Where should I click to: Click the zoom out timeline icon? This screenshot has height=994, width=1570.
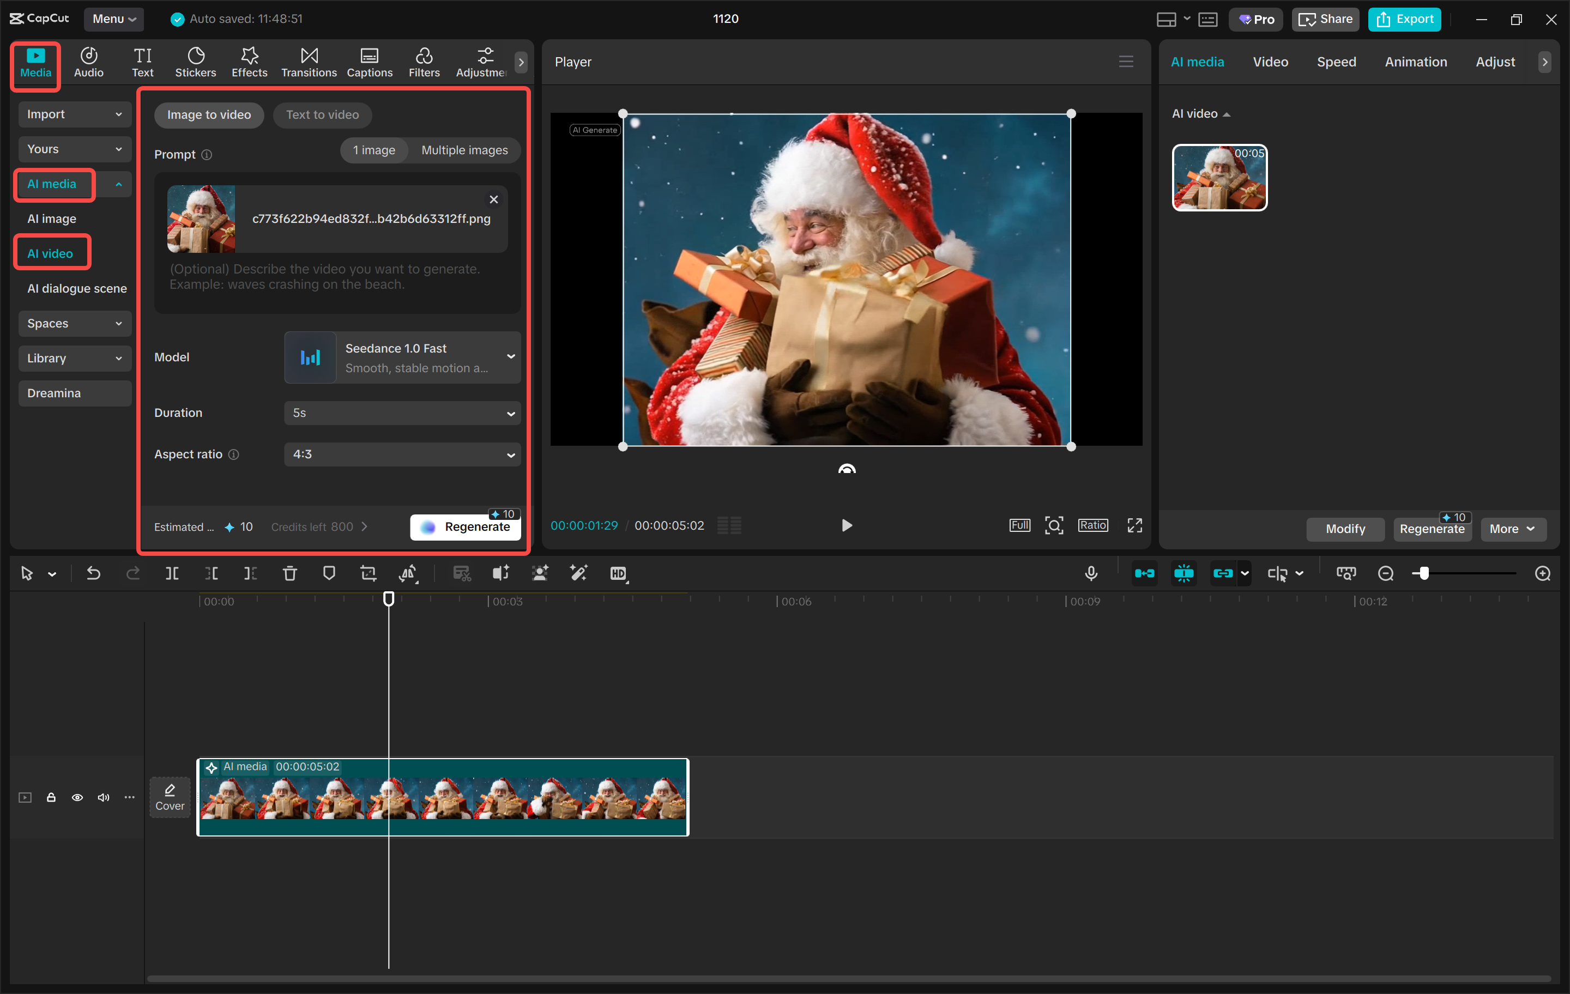click(1386, 574)
